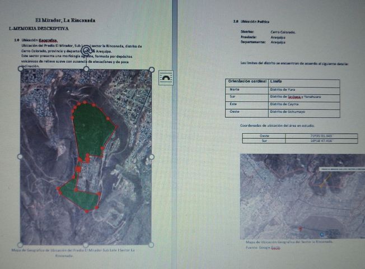
Task: Click the west coordinate value starting with 71°35'
Action: click(321, 136)
